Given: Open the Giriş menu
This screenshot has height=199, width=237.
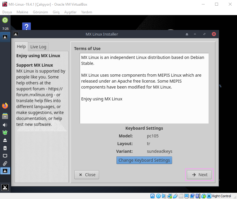Looking at the screenshot, I should point(56,12).
